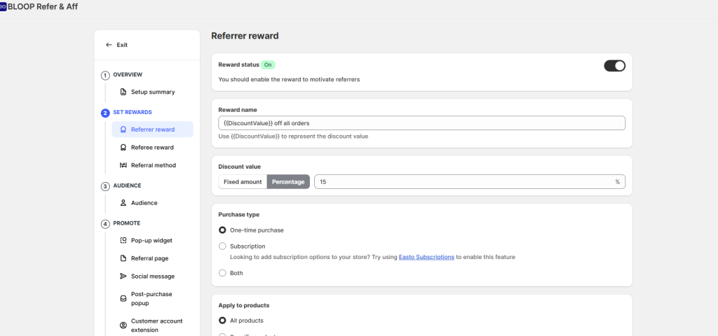718x336 pixels.
Task: Select One-time purchase radio option
Action: (222, 230)
